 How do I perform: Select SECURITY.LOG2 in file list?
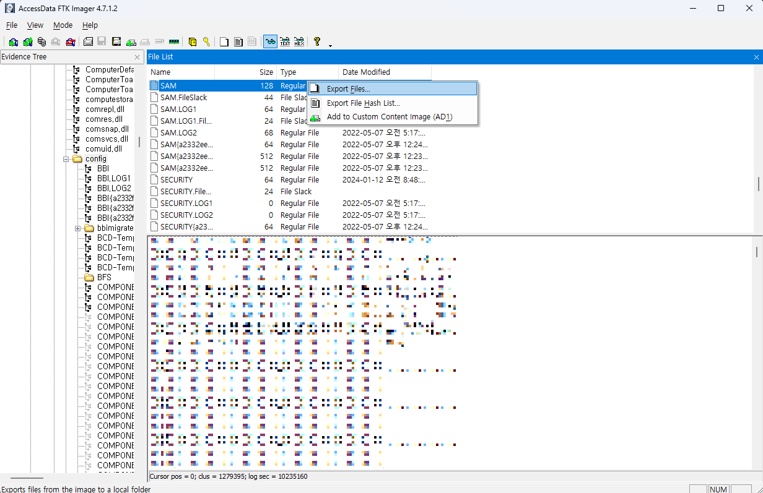[186, 215]
